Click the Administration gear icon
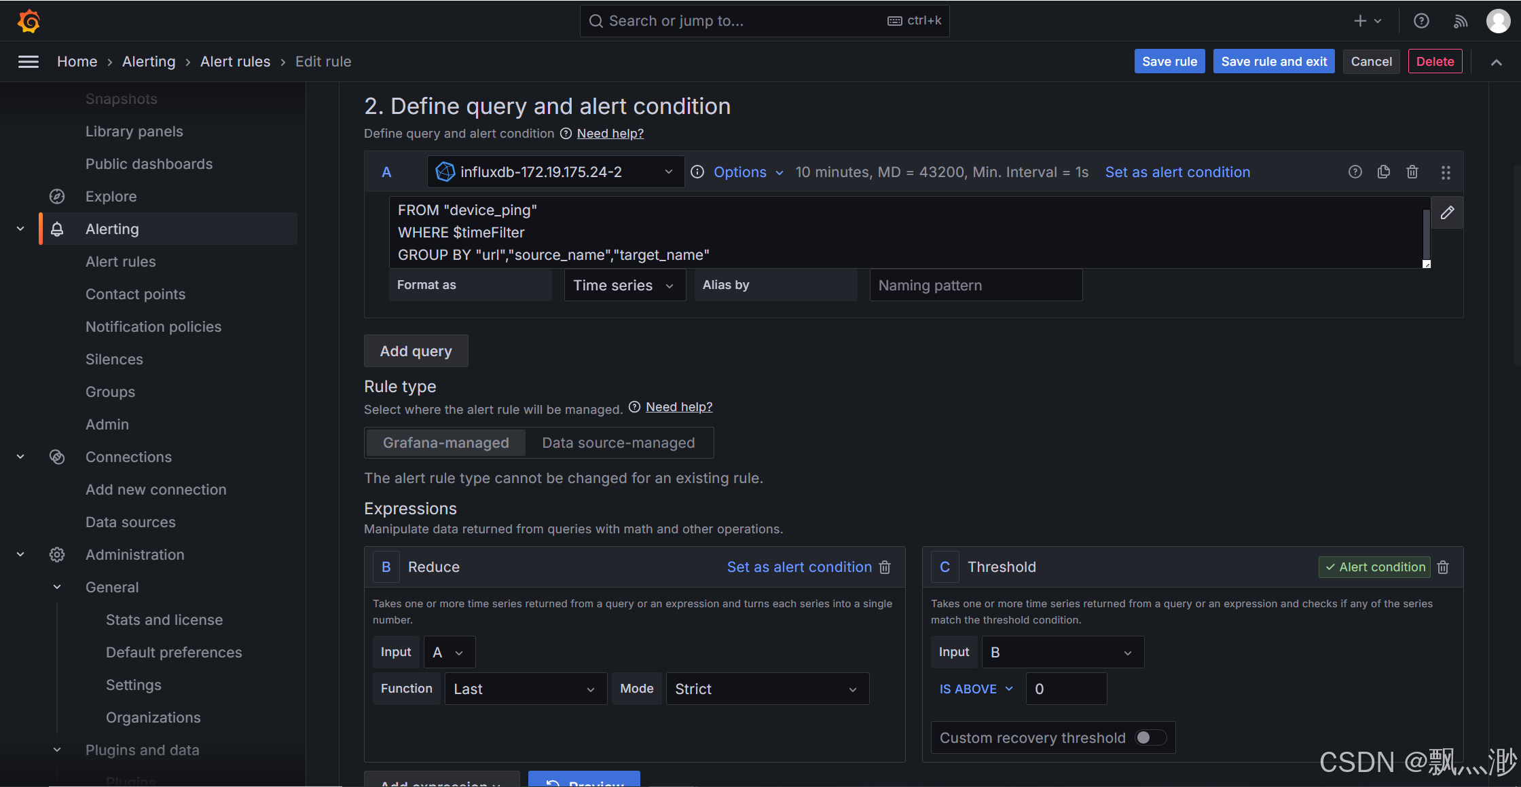The image size is (1521, 787). (x=57, y=555)
